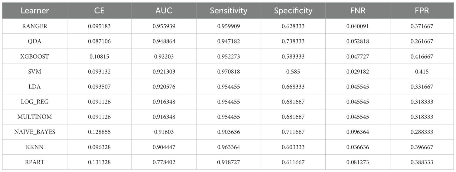456x172 pixels.
Task: Click the Learner column header
Action: point(35,11)
